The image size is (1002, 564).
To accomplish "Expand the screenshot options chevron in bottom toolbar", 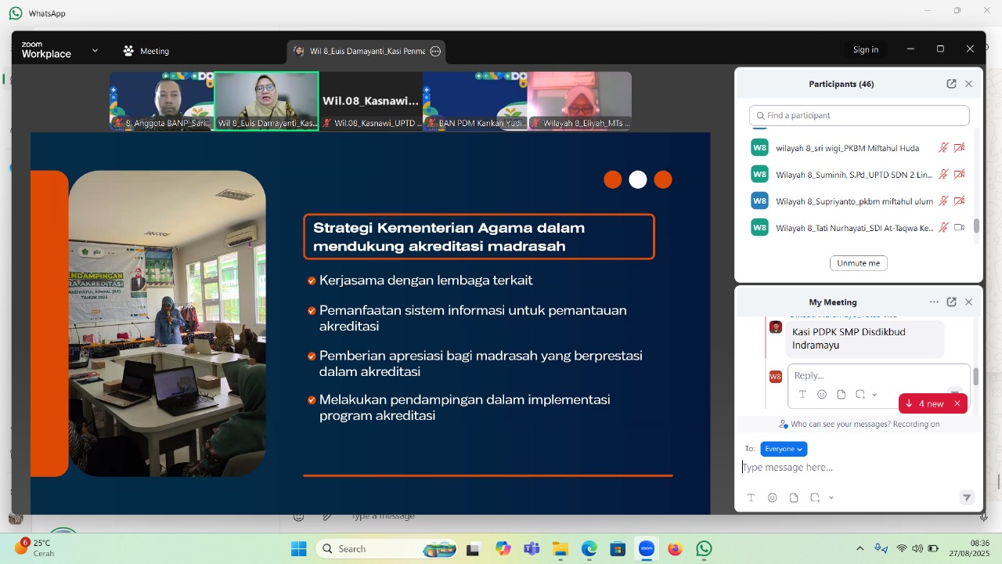I will [831, 497].
